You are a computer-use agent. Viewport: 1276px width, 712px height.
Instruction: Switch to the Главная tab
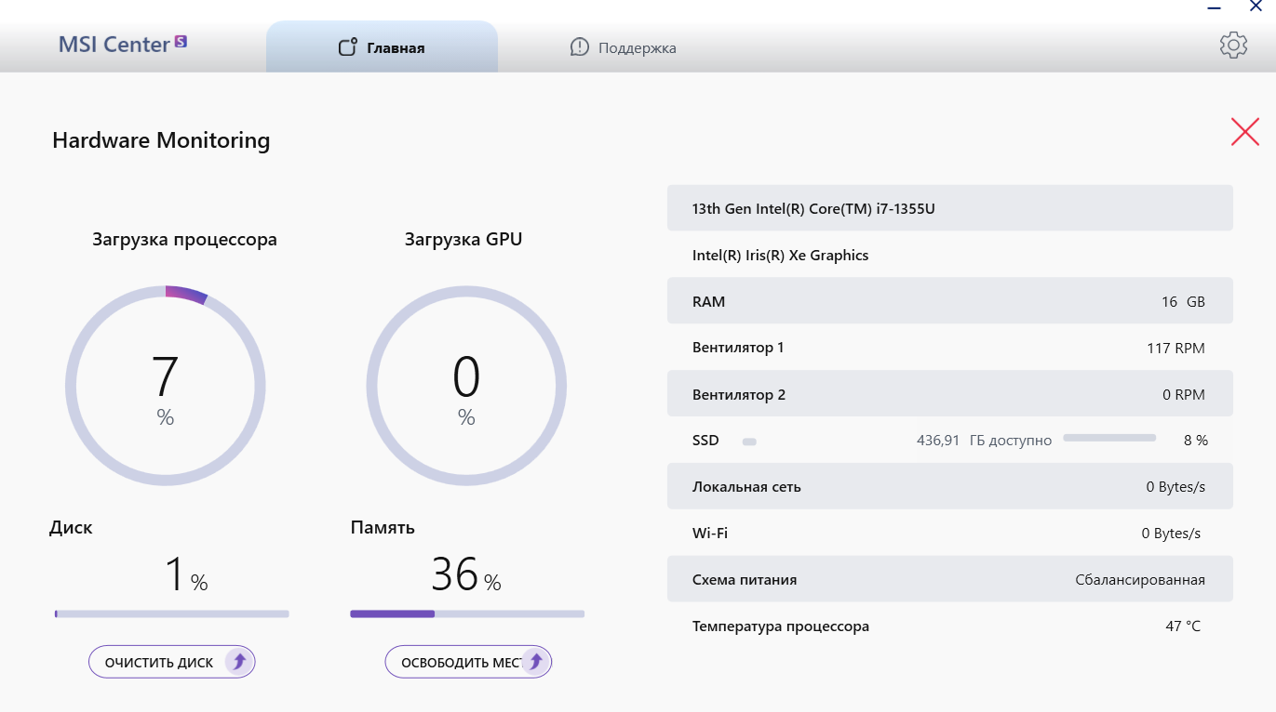(x=382, y=47)
